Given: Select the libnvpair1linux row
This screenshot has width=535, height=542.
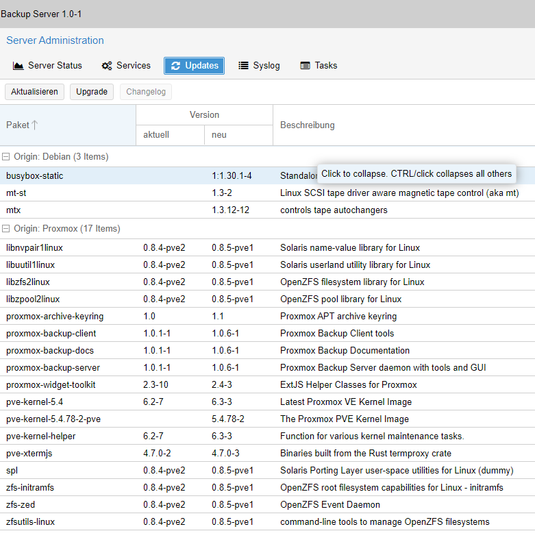Looking at the screenshot, I should [267, 248].
